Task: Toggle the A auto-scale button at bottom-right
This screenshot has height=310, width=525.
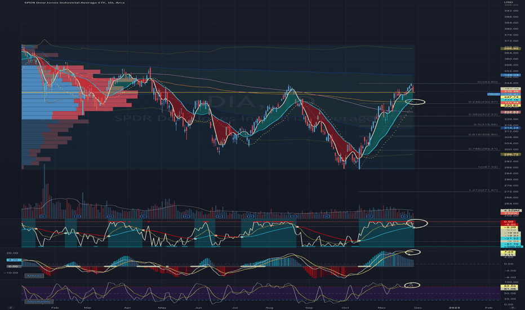Action: coord(512,307)
